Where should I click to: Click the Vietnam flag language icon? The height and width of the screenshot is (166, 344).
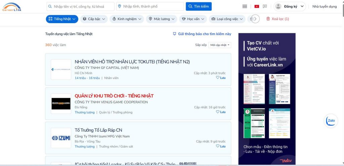(257, 6)
